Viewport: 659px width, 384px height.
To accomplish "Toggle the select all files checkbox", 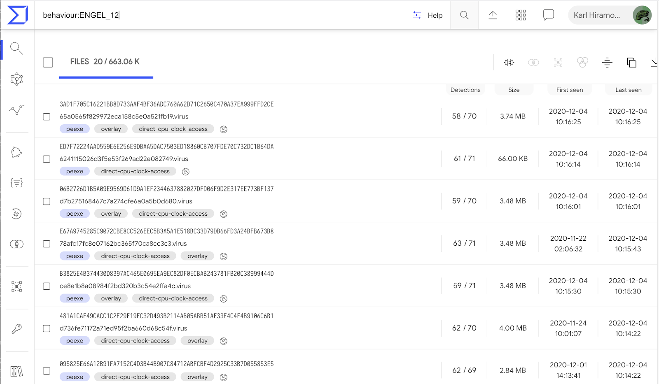I will pos(48,62).
